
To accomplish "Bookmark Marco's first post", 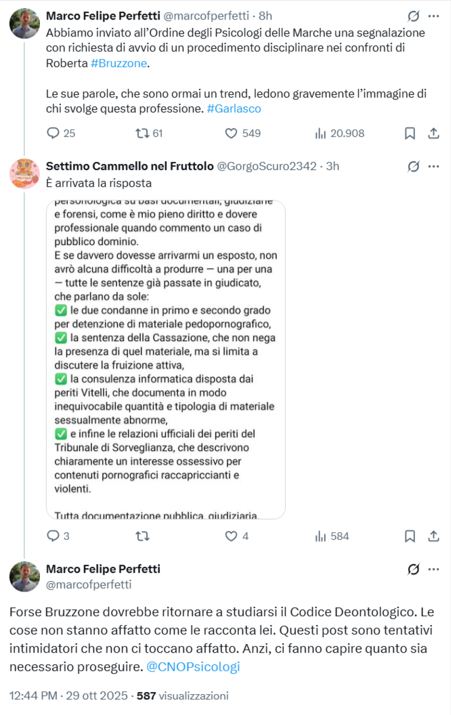I will (410, 133).
